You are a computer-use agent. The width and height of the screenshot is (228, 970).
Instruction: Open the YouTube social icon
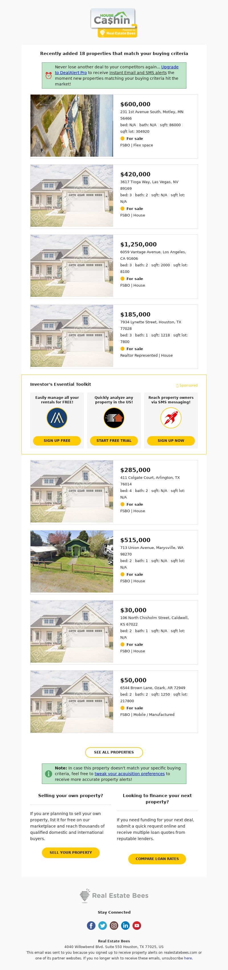tap(137, 925)
